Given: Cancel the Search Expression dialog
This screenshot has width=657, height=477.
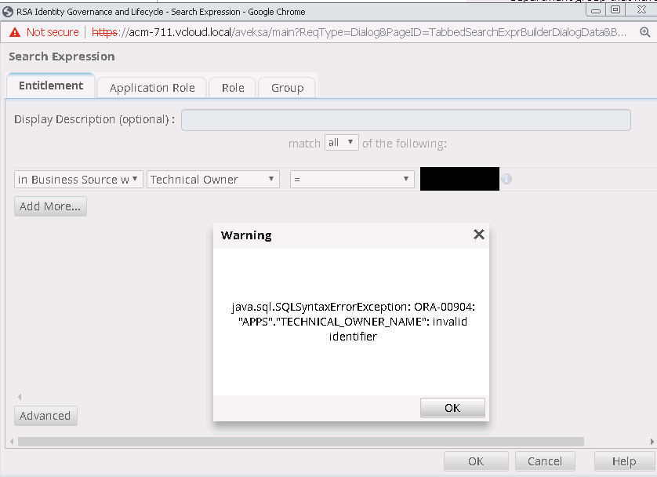Looking at the screenshot, I should (544, 461).
